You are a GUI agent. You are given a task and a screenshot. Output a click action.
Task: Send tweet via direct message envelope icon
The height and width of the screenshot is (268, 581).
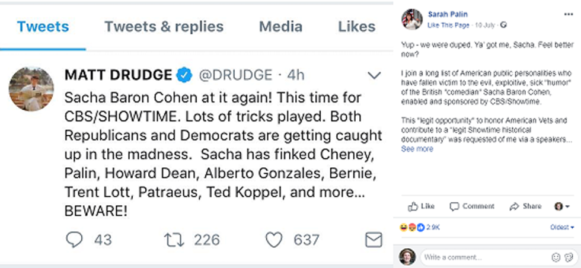pos(373,240)
